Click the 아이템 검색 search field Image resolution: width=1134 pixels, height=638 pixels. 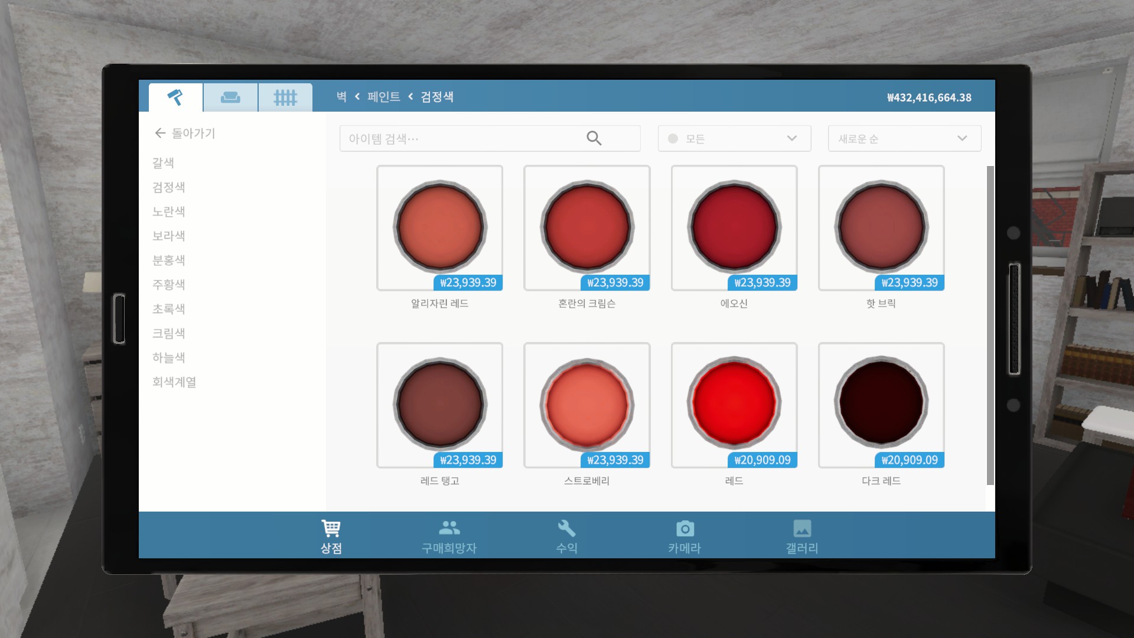click(x=461, y=138)
